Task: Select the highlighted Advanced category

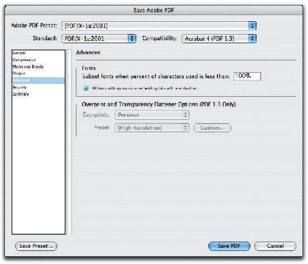Action: coord(38,81)
